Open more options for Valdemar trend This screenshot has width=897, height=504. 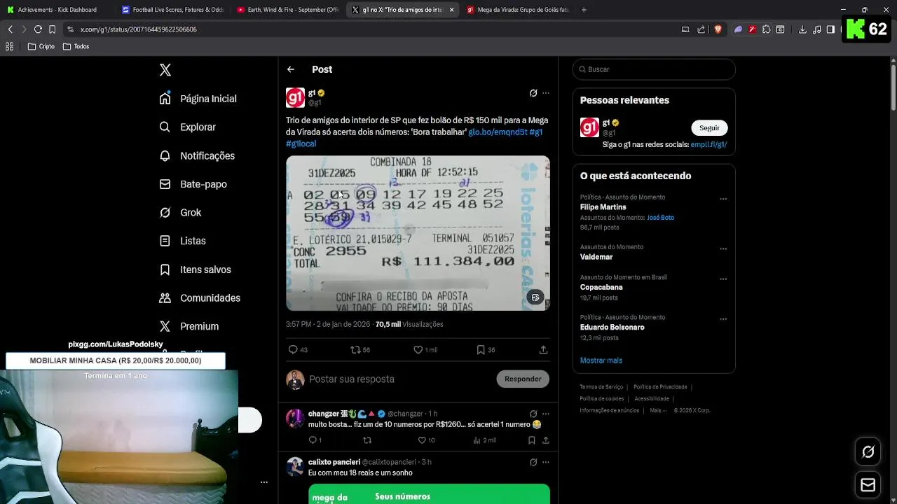(x=723, y=248)
